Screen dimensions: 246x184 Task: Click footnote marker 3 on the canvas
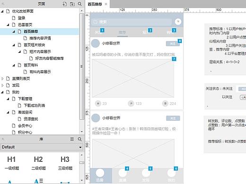(x=174, y=30)
